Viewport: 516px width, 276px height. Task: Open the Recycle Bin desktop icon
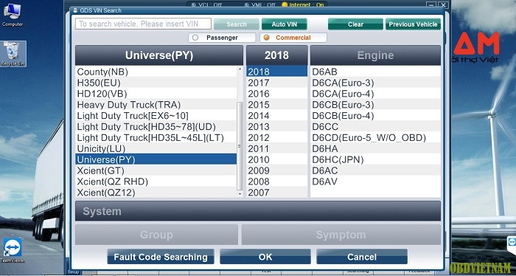(13, 54)
